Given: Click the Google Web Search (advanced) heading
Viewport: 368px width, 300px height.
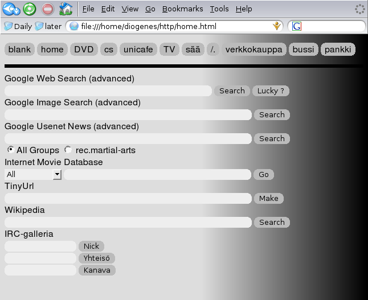Looking at the screenshot, I should point(69,79).
